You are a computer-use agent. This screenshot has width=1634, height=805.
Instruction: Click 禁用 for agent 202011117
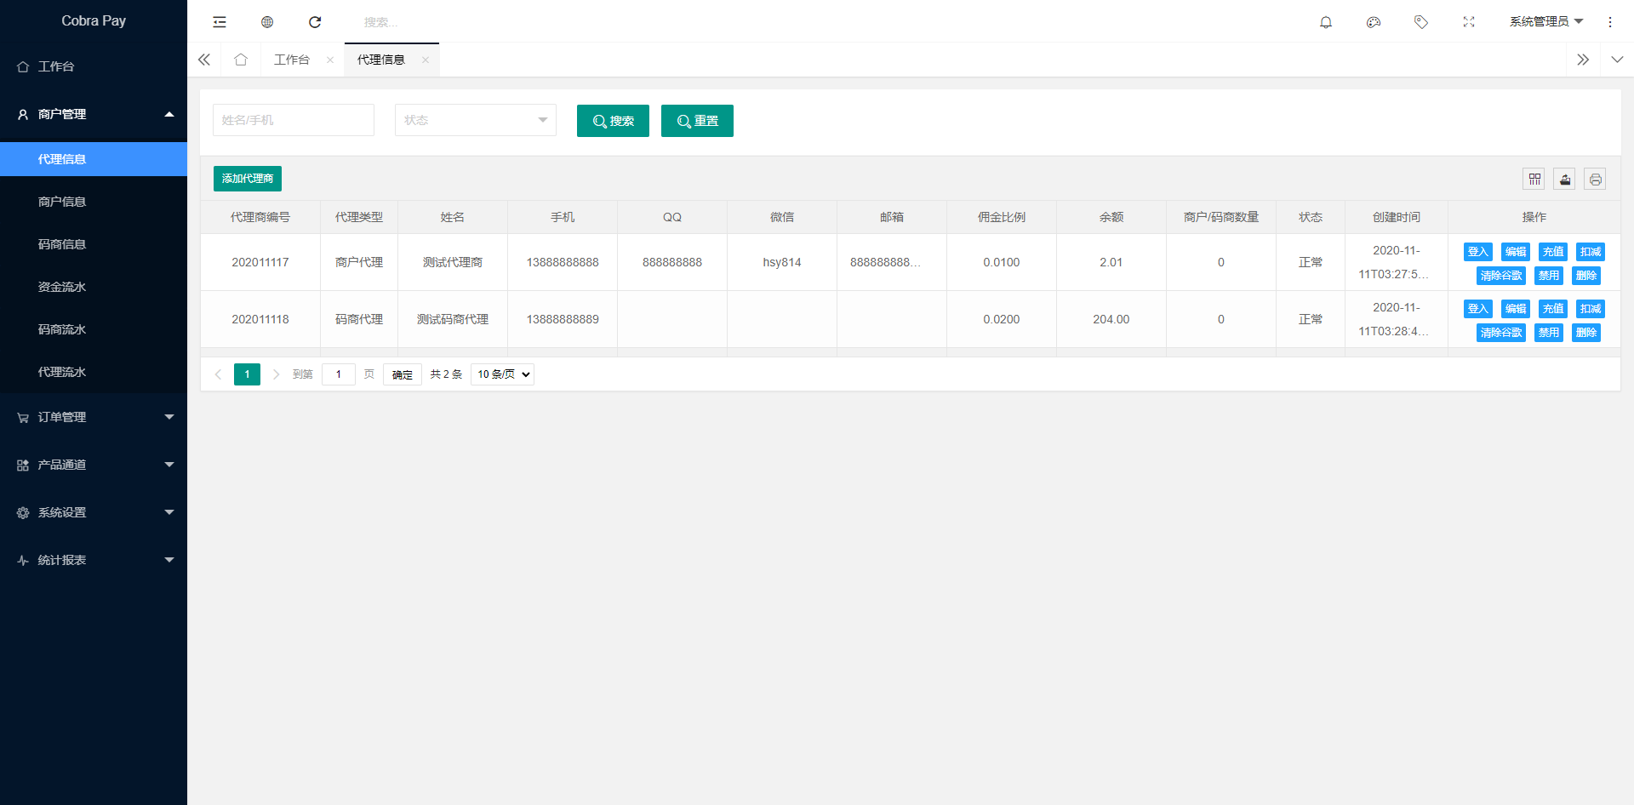pyautogui.click(x=1549, y=276)
